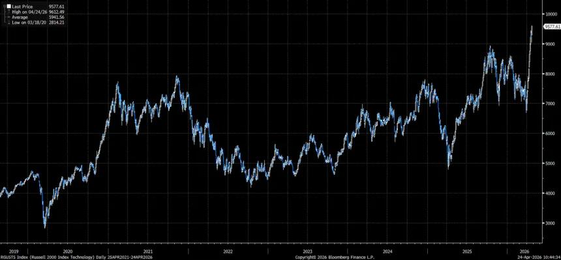Click the Average legend row

coord(36,17)
